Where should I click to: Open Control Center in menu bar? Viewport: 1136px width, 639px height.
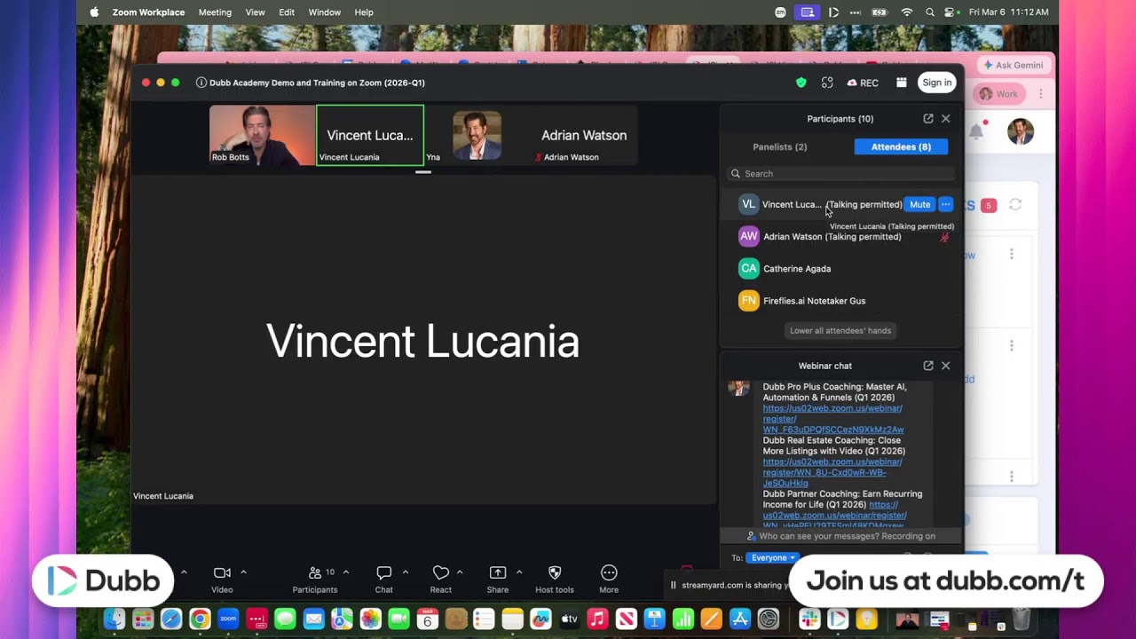tap(950, 12)
